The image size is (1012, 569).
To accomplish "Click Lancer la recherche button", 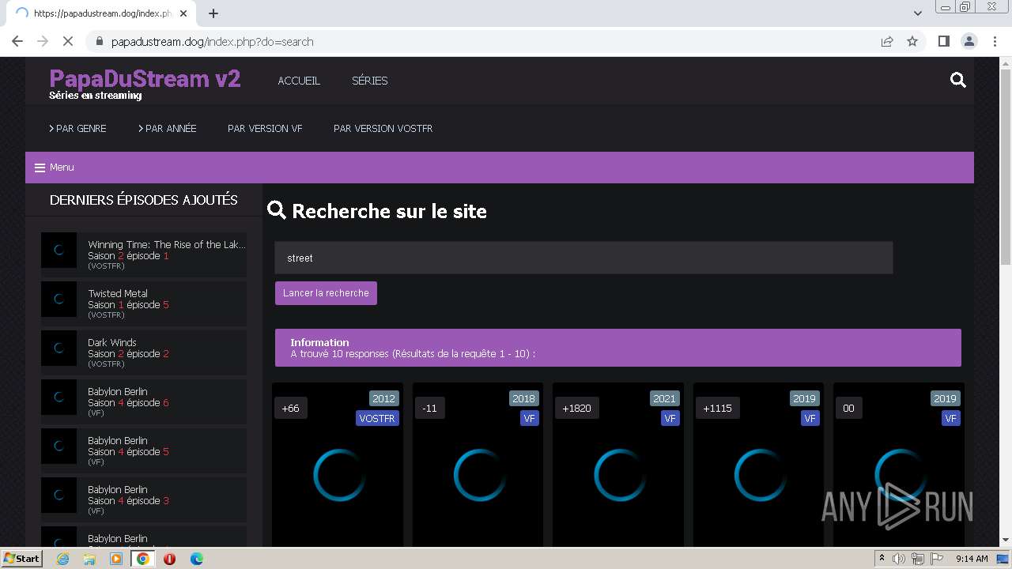I will pos(326,293).
